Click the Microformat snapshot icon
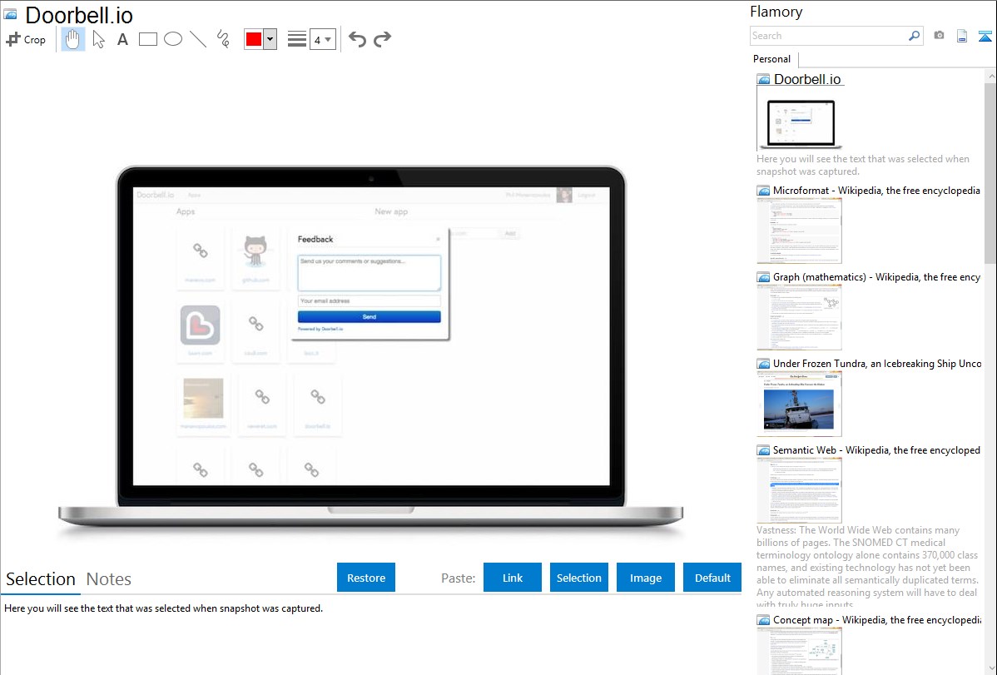Screen dimensions: 997x675 (x=764, y=191)
